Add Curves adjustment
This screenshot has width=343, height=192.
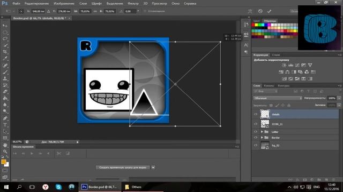point(297,65)
